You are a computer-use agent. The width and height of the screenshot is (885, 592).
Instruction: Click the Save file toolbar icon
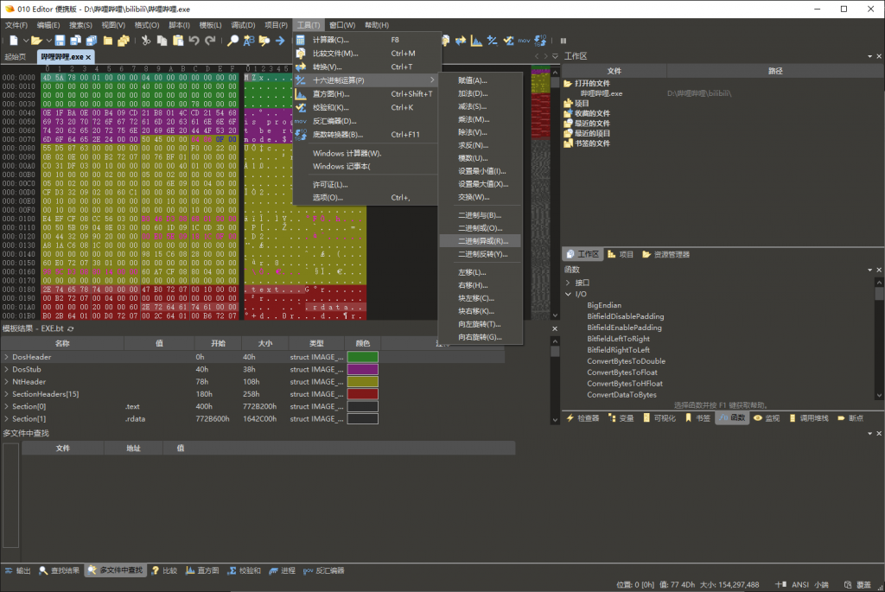[x=60, y=41]
